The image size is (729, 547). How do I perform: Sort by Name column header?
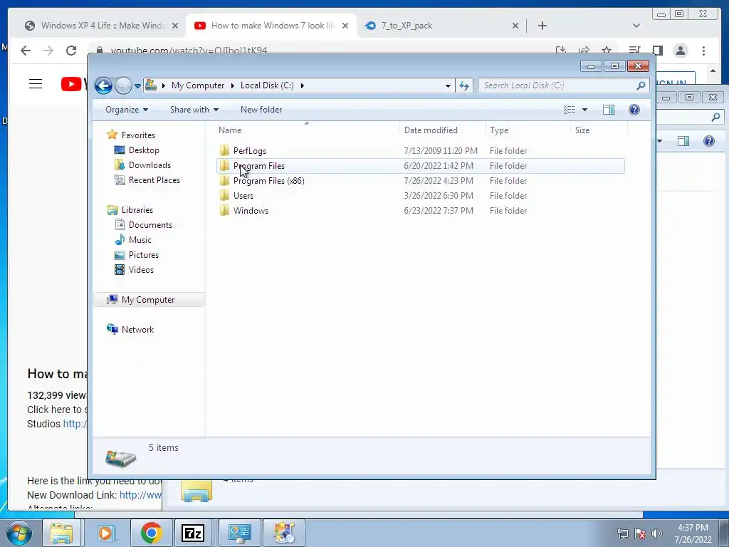point(307,130)
